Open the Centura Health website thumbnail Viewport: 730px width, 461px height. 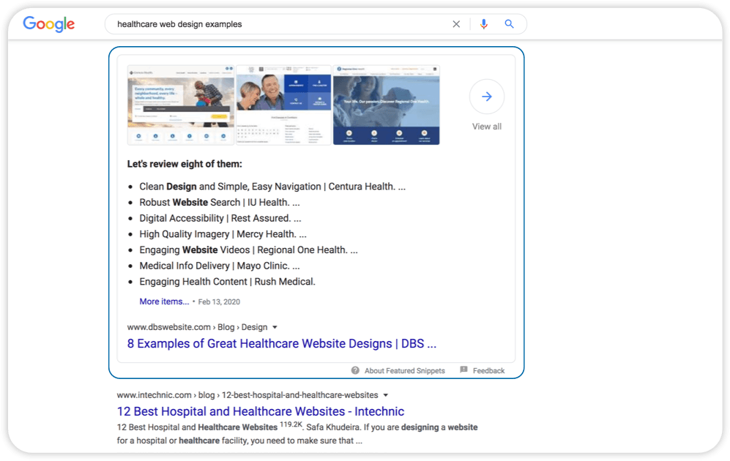tap(181, 105)
